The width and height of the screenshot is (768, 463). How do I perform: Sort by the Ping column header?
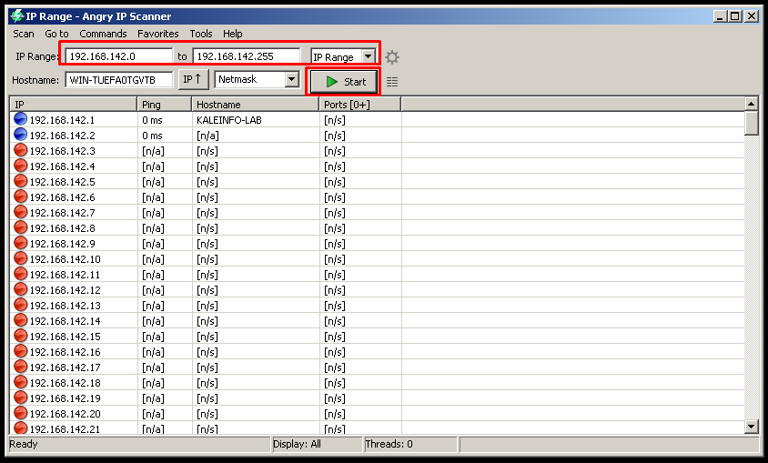pyautogui.click(x=165, y=105)
